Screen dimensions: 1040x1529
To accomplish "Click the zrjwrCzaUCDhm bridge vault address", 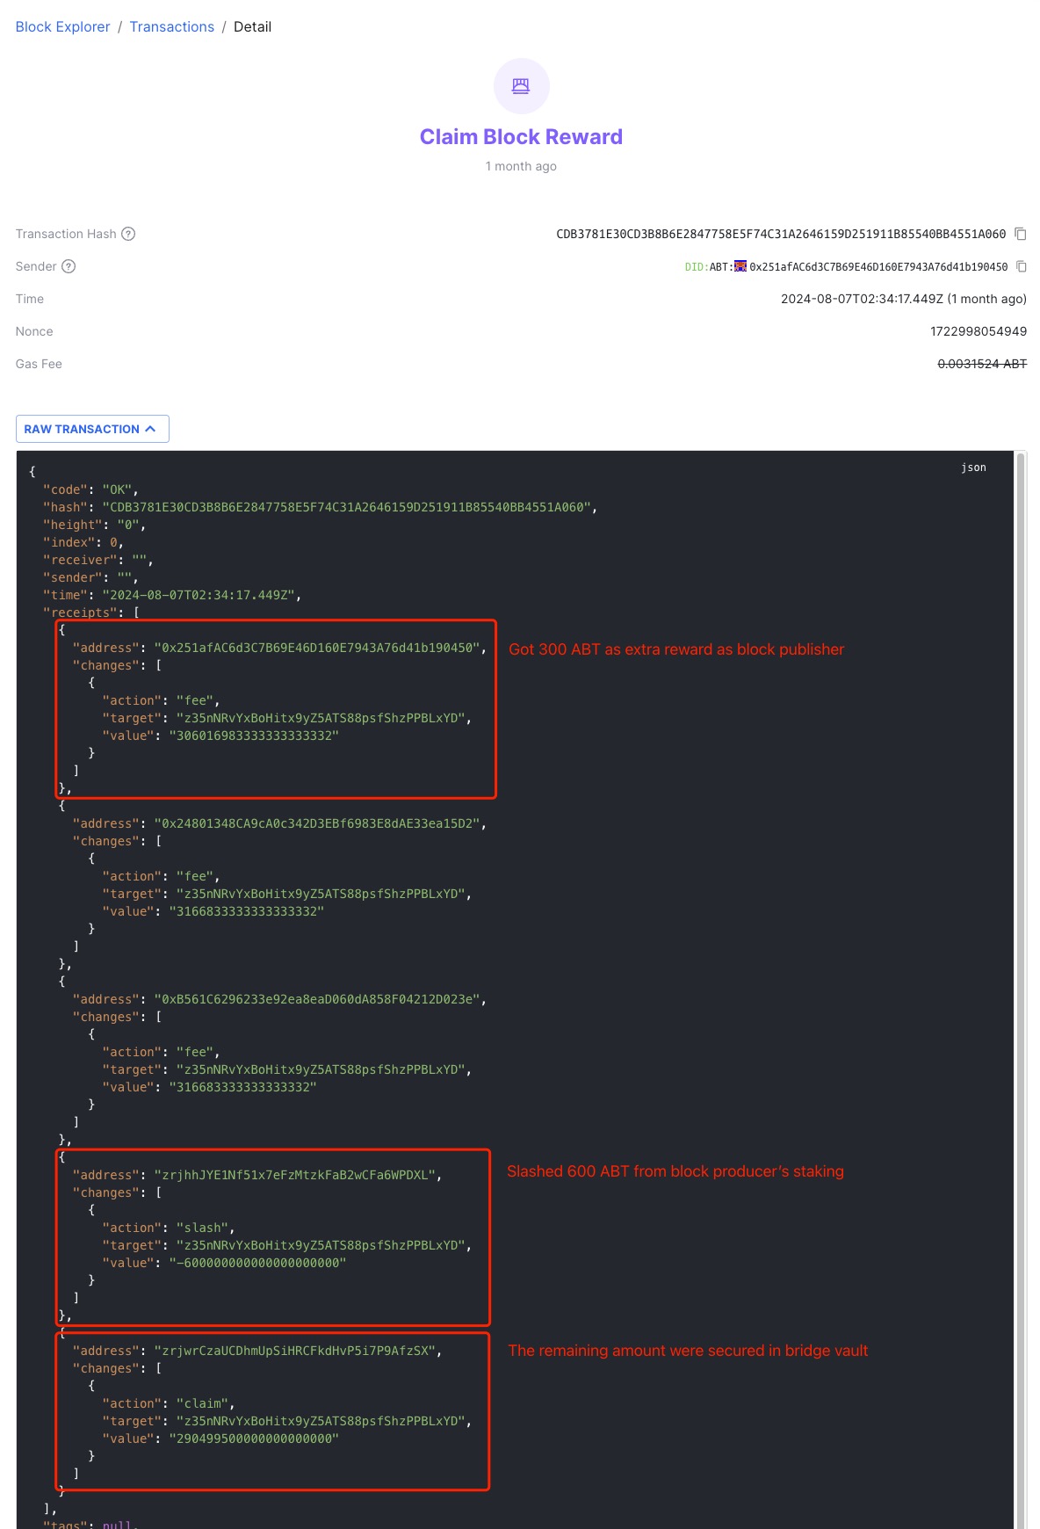I will tap(297, 1351).
